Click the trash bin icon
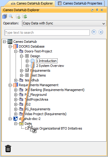 [x=8, y=149]
